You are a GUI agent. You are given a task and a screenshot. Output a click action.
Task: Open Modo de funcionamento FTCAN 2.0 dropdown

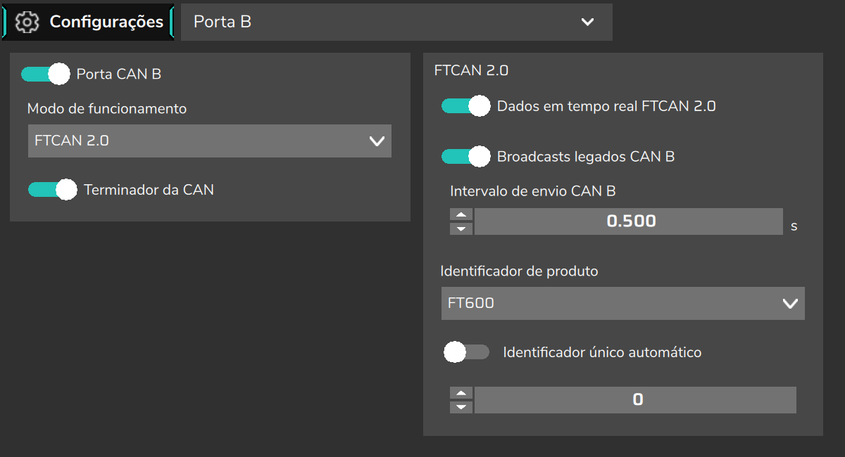(x=209, y=141)
